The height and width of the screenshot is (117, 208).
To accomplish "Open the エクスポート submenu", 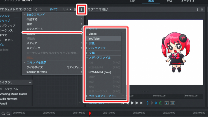I will [x=53, y=29].
